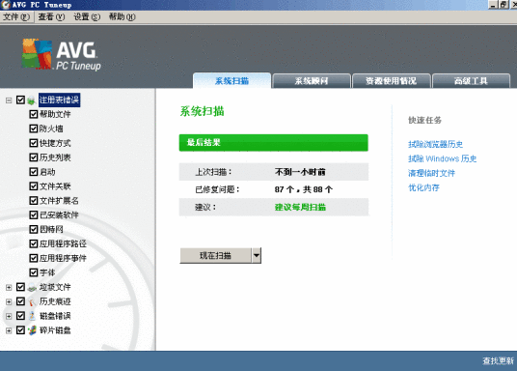Click the 磁盘错误 tree icon
The width and height of the screenshot is (517, 371).
[32, 316]
